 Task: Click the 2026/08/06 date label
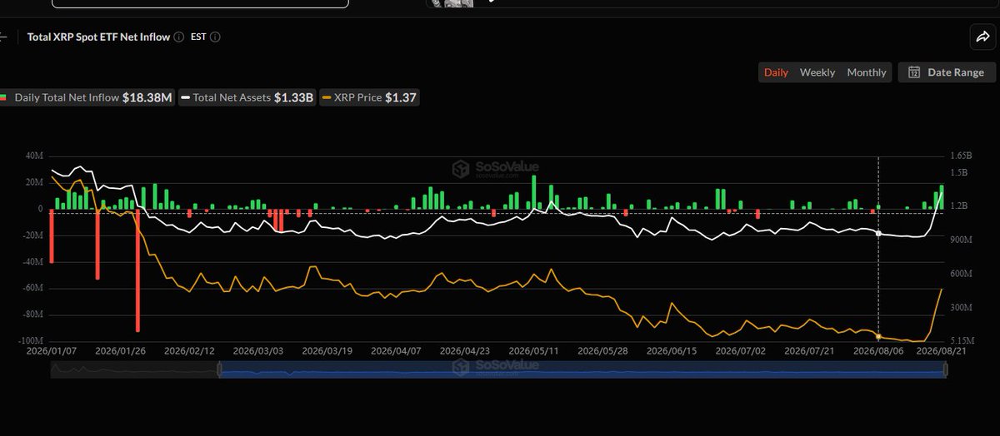[877, 351]
